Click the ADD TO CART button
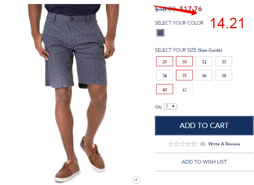Screen dimensions: 254x185 click(204, 126)
